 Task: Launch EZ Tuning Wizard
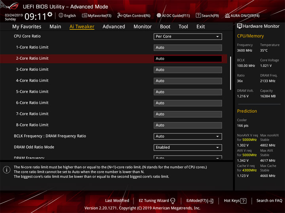pyautogui.click(x=157, y=201)
